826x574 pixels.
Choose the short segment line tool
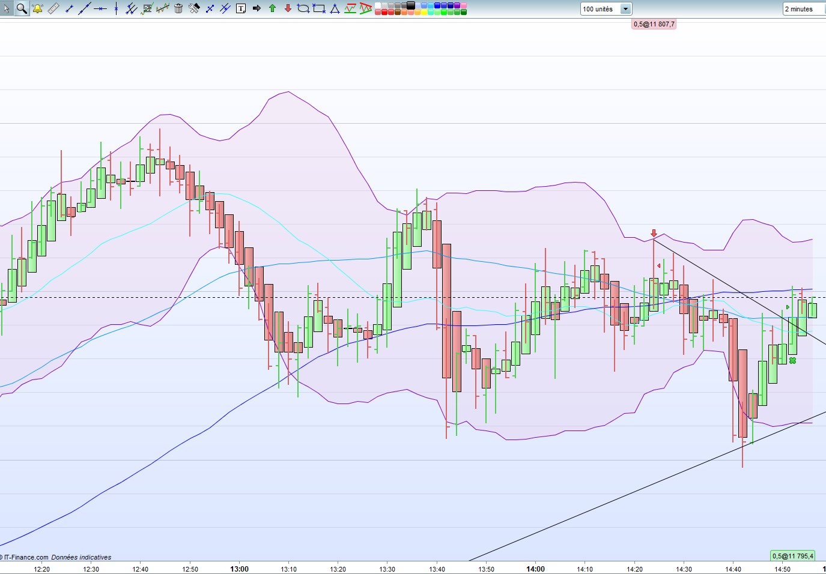coord(69,8)
